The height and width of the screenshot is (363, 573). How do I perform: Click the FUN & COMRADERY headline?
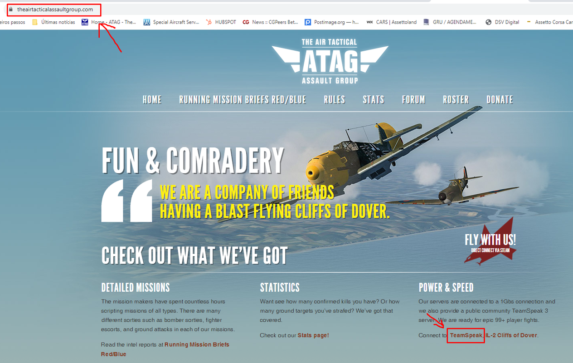(x=193, y=161)
